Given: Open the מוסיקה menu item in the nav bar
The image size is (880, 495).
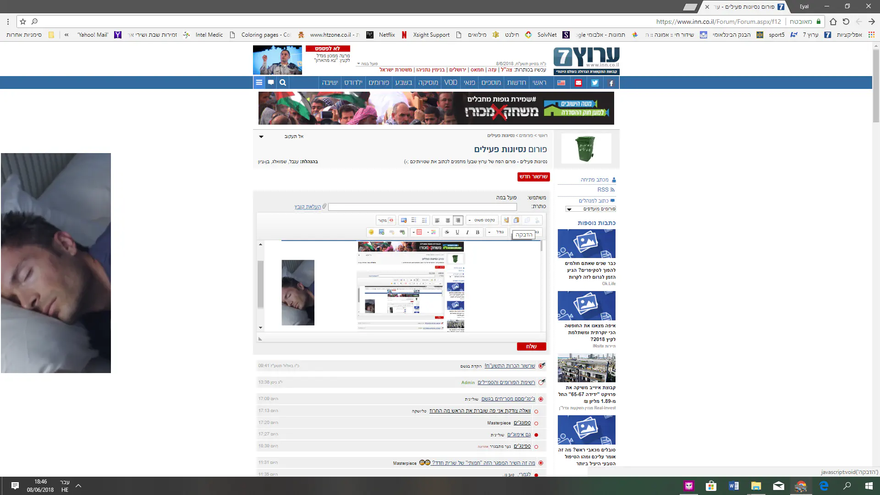Looking at the screenshot, I should 428,82.
